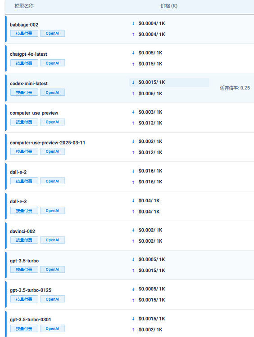Click the OpenAI tag under dall-e-2
Image resolution: width=254 pixels, height=337 pixels.
click(x=52, y=181)
